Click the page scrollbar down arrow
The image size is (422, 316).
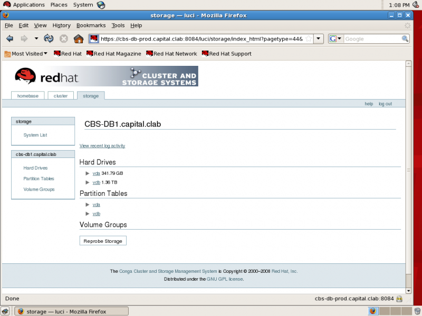tap(408, 291)
